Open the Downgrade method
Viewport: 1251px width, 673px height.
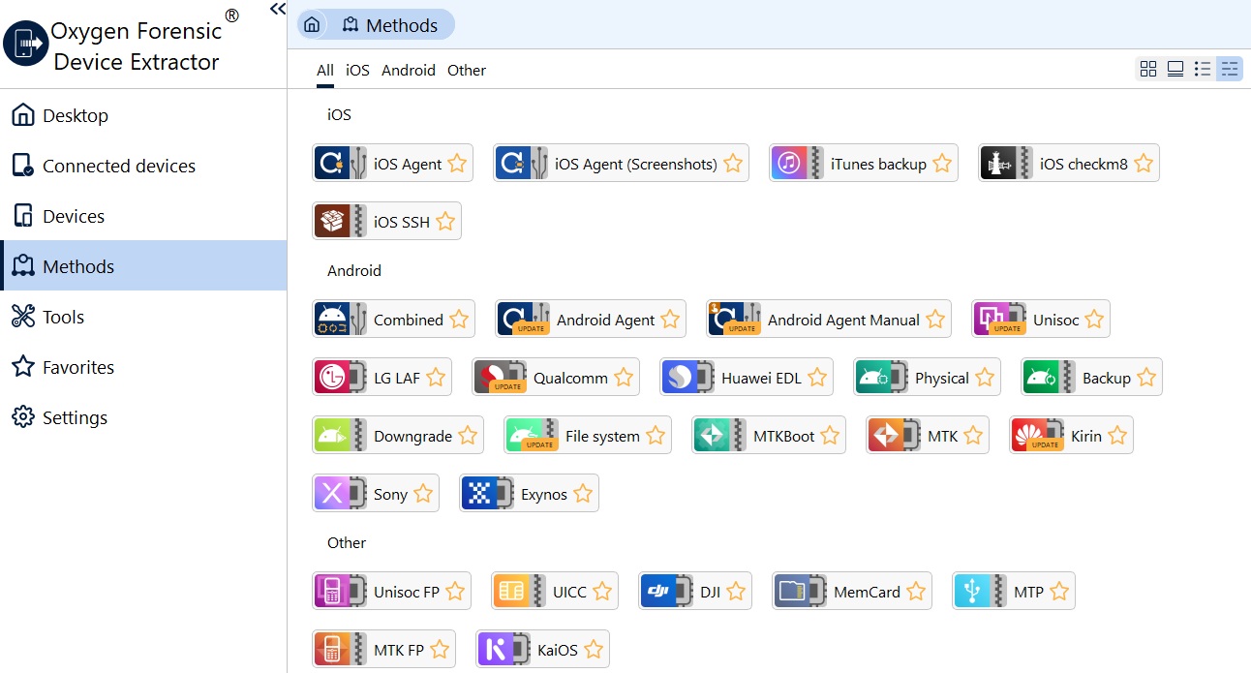coord(397,436)
